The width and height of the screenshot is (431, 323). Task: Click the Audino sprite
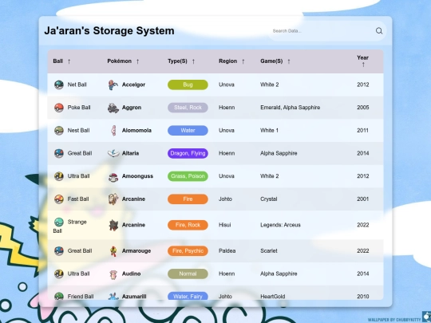tap(113, 274)
